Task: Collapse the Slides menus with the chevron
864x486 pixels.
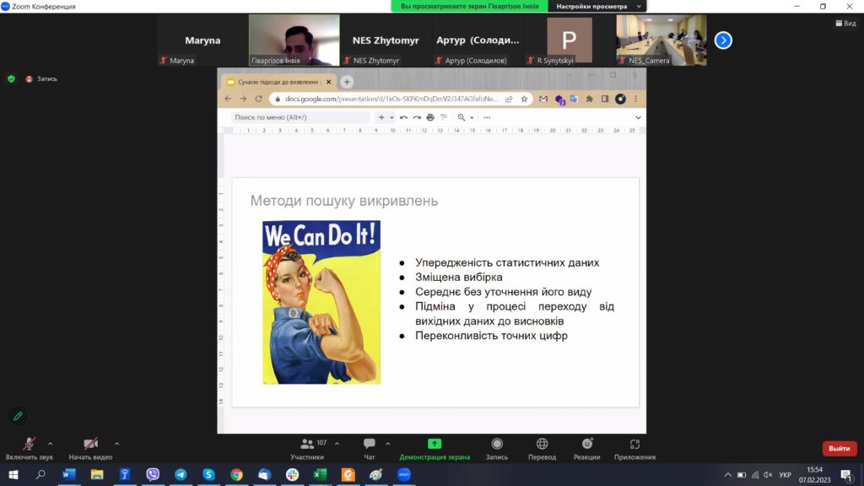Action: 638,117
